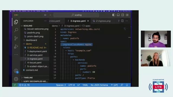Open 0-README.md file

(x=35, y=48)
